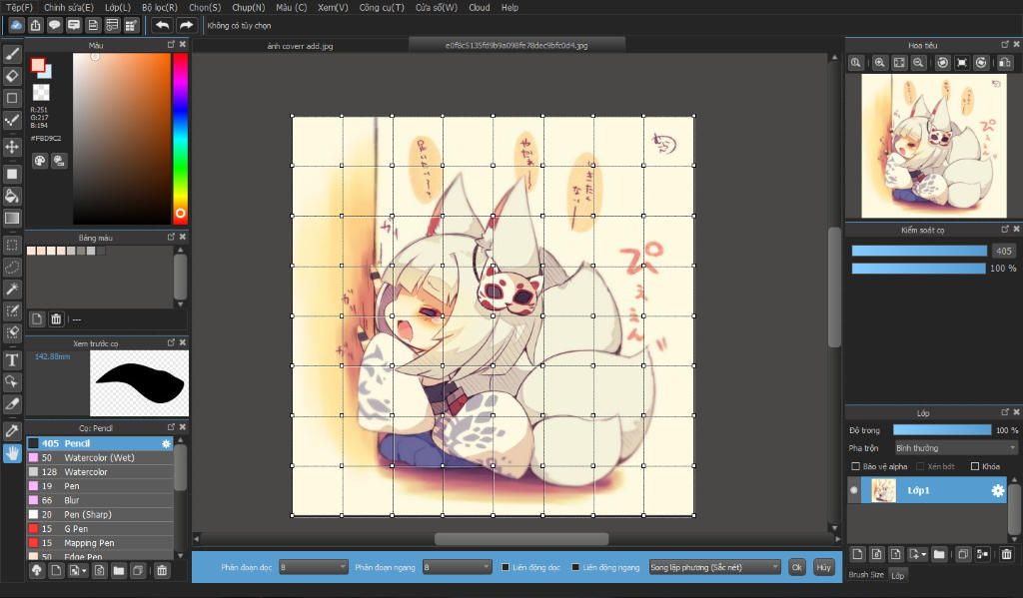1023x598 pixels.
Task: Click the share/export icon in toolbar
Action: [x=36, y=25]
